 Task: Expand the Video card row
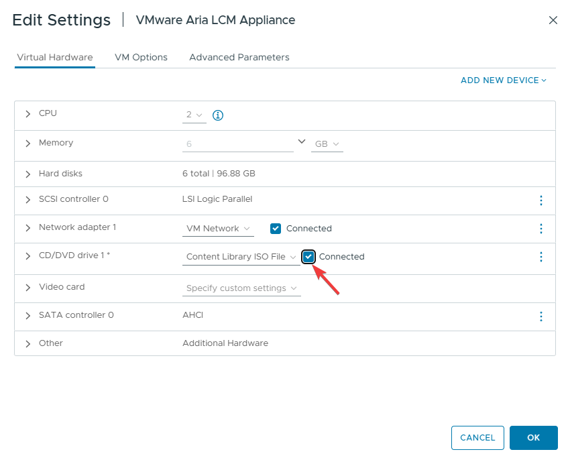(x=28, y=288)
